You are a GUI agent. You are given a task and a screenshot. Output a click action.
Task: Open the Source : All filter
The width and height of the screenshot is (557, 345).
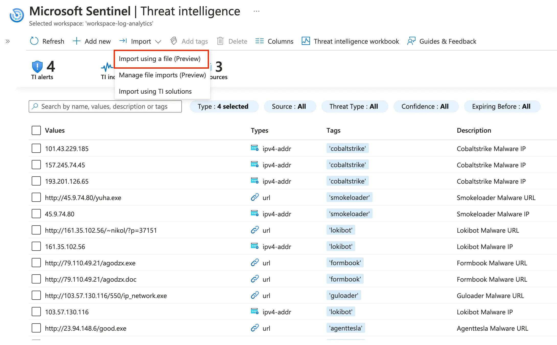[x=290, y=106]
